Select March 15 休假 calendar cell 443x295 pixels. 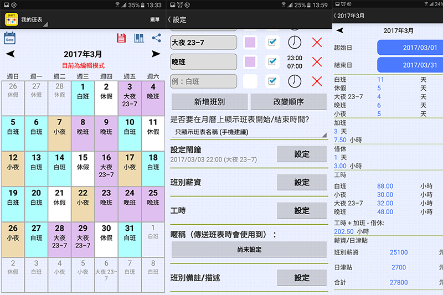tap(83, 169)
